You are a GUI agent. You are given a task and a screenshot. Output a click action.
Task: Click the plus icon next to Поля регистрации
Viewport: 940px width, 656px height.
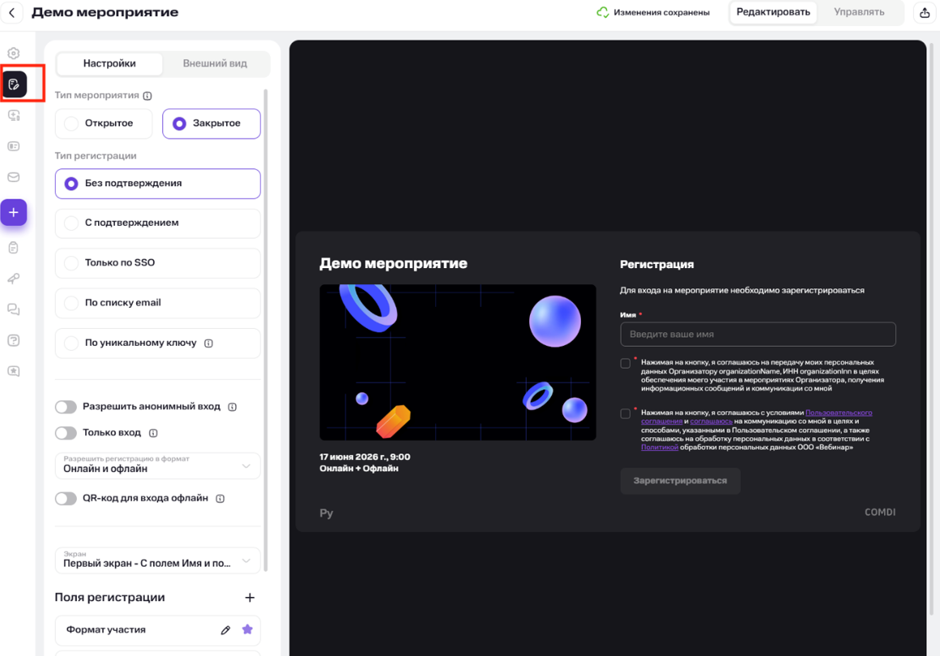click(x=250, y=598)
